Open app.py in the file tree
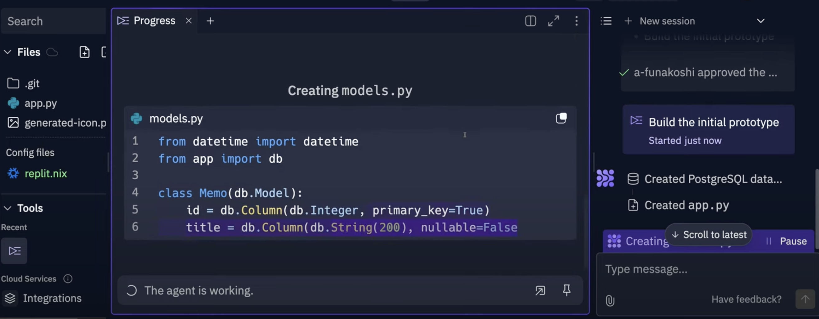819x319 pixels. point(32,103)
